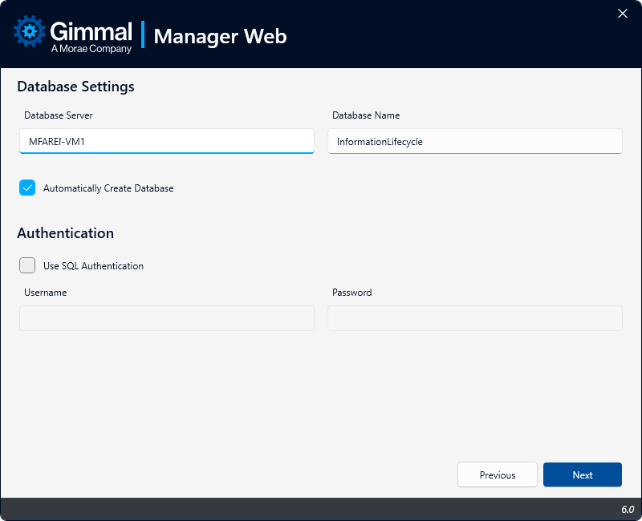Click the Database Name field label
Image resolution: width=642 pixels, height=521 pixels.
[366, 115]
